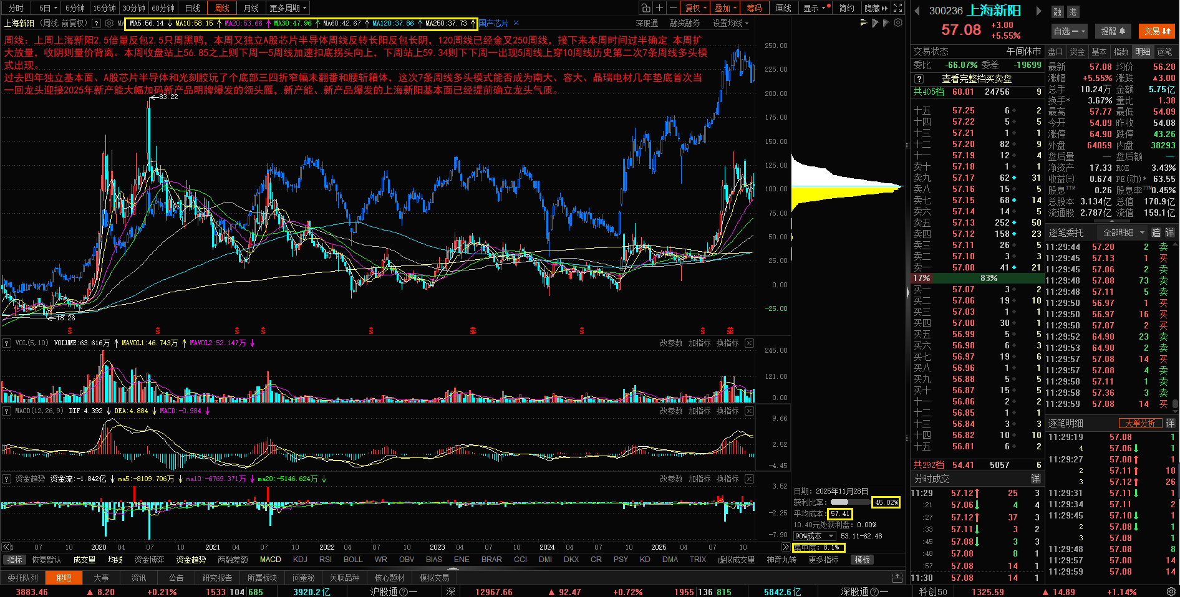Toggle 成交量 indicator

[84, 560]
